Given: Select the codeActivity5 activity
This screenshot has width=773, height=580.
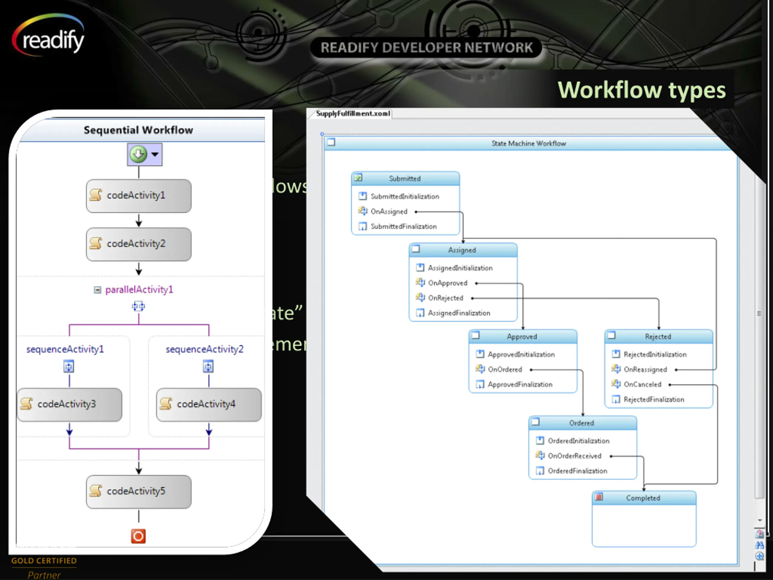Looking at the screenshot, I should pos(139,491).
